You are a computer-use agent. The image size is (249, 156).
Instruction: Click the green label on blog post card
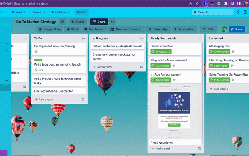tap(38, 60)
